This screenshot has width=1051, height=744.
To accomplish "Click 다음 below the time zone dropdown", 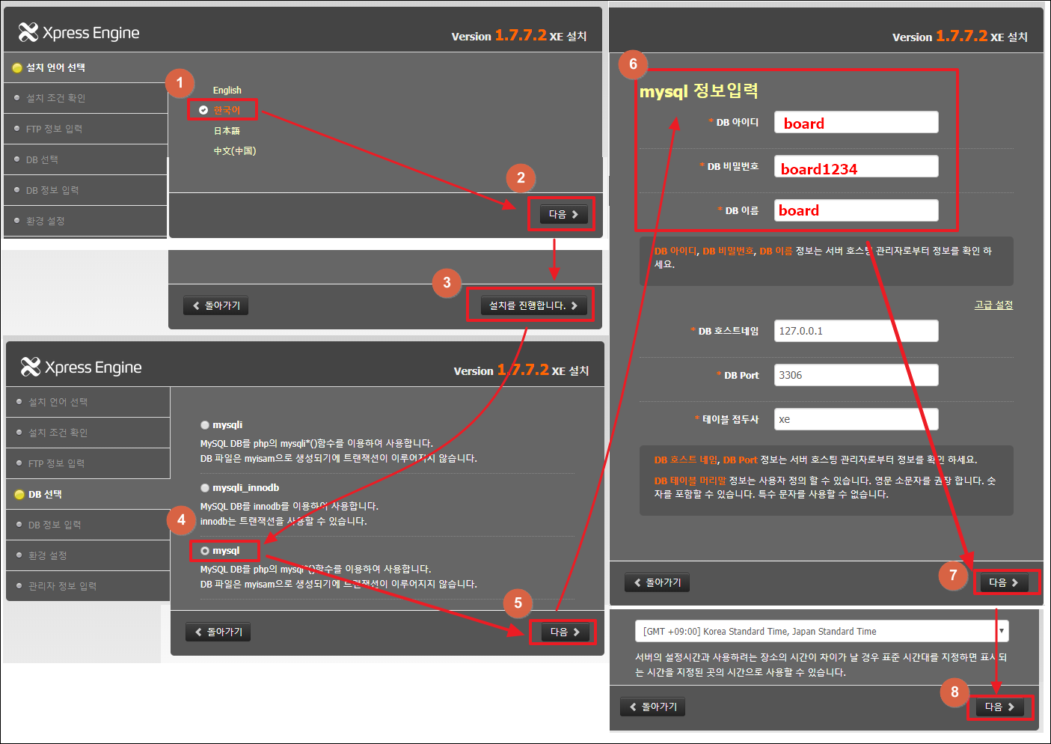I will 999,707.
